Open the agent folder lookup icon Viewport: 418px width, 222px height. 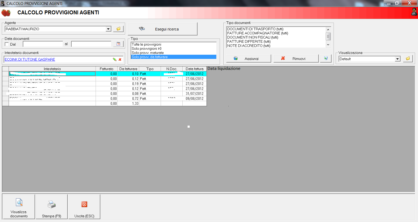[x=118, y=29]
